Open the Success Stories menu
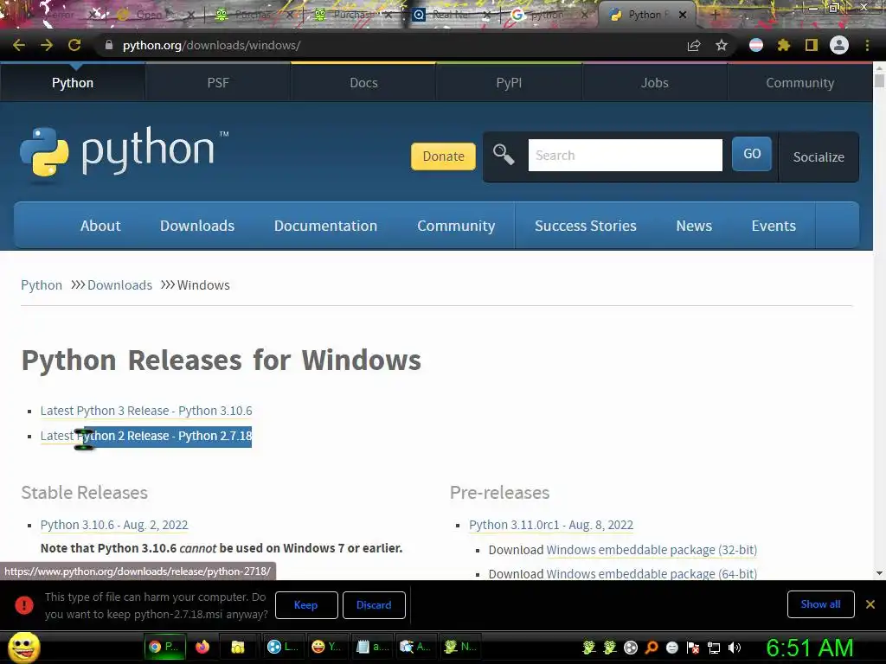Viewport: 886px width, 664px height. 586,226
